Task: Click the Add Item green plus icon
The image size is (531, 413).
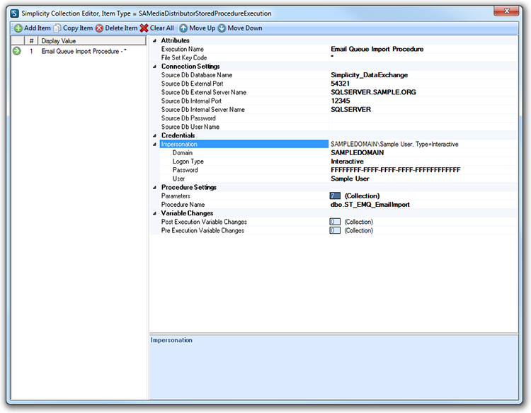Action: pos(18,28)
